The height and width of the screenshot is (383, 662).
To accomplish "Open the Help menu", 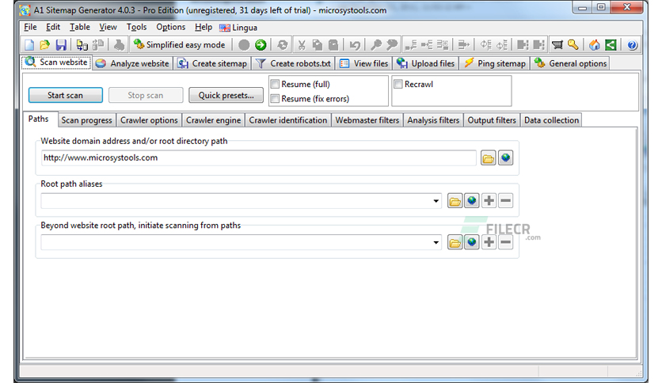I will pos(204,27).
